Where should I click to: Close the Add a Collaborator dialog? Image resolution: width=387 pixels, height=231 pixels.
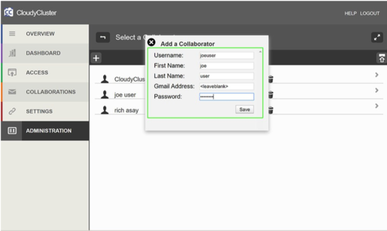[x=151, y=42]
